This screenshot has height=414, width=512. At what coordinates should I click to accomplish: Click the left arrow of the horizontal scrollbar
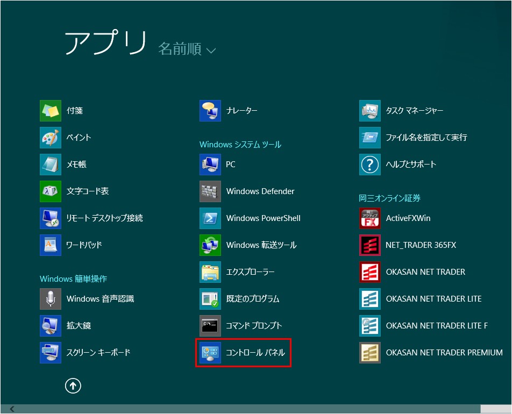[x=12, y=409]
